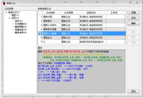Select 新建报表 (0) tree item
Viewport: 143px width, 98px height.
(21, 30)
